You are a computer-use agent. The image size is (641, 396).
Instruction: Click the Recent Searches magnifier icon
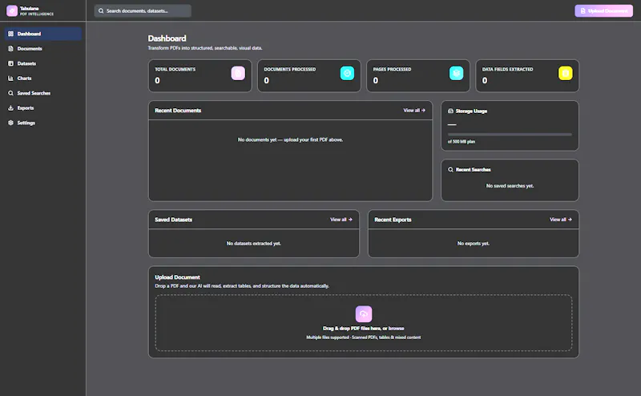pos(450,169)
